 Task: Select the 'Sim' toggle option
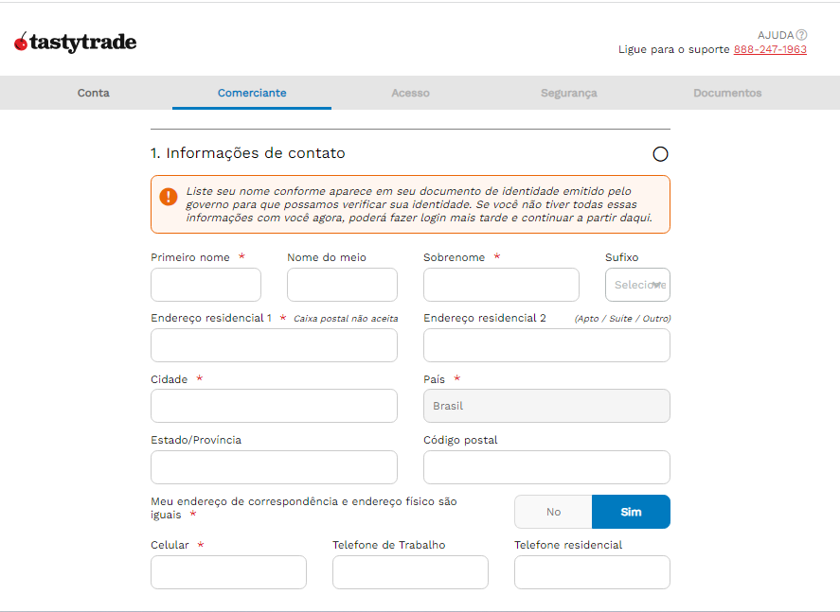coord(631,512)
